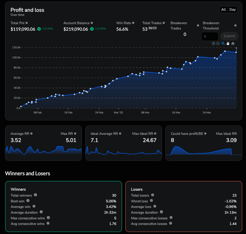This screenshot has width=246, height=234.
Task: Click the chart zoom in icon
Action: 213,43
